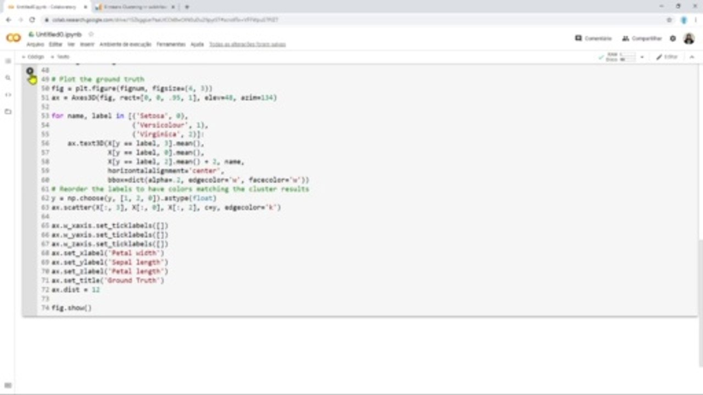
Task: Click the 'Todas as alterações foram salvas' link
Action: (x=247, y=44)
